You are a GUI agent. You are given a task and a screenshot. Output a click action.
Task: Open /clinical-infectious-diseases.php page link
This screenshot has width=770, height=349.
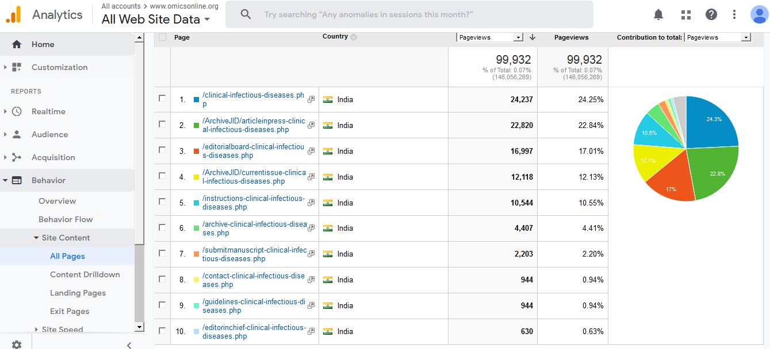point(253,99)
